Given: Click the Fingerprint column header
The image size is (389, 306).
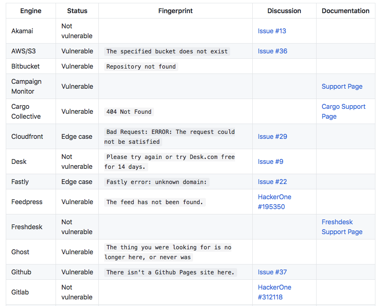Looking at the screenshot, I should click(x=175, y=11).
